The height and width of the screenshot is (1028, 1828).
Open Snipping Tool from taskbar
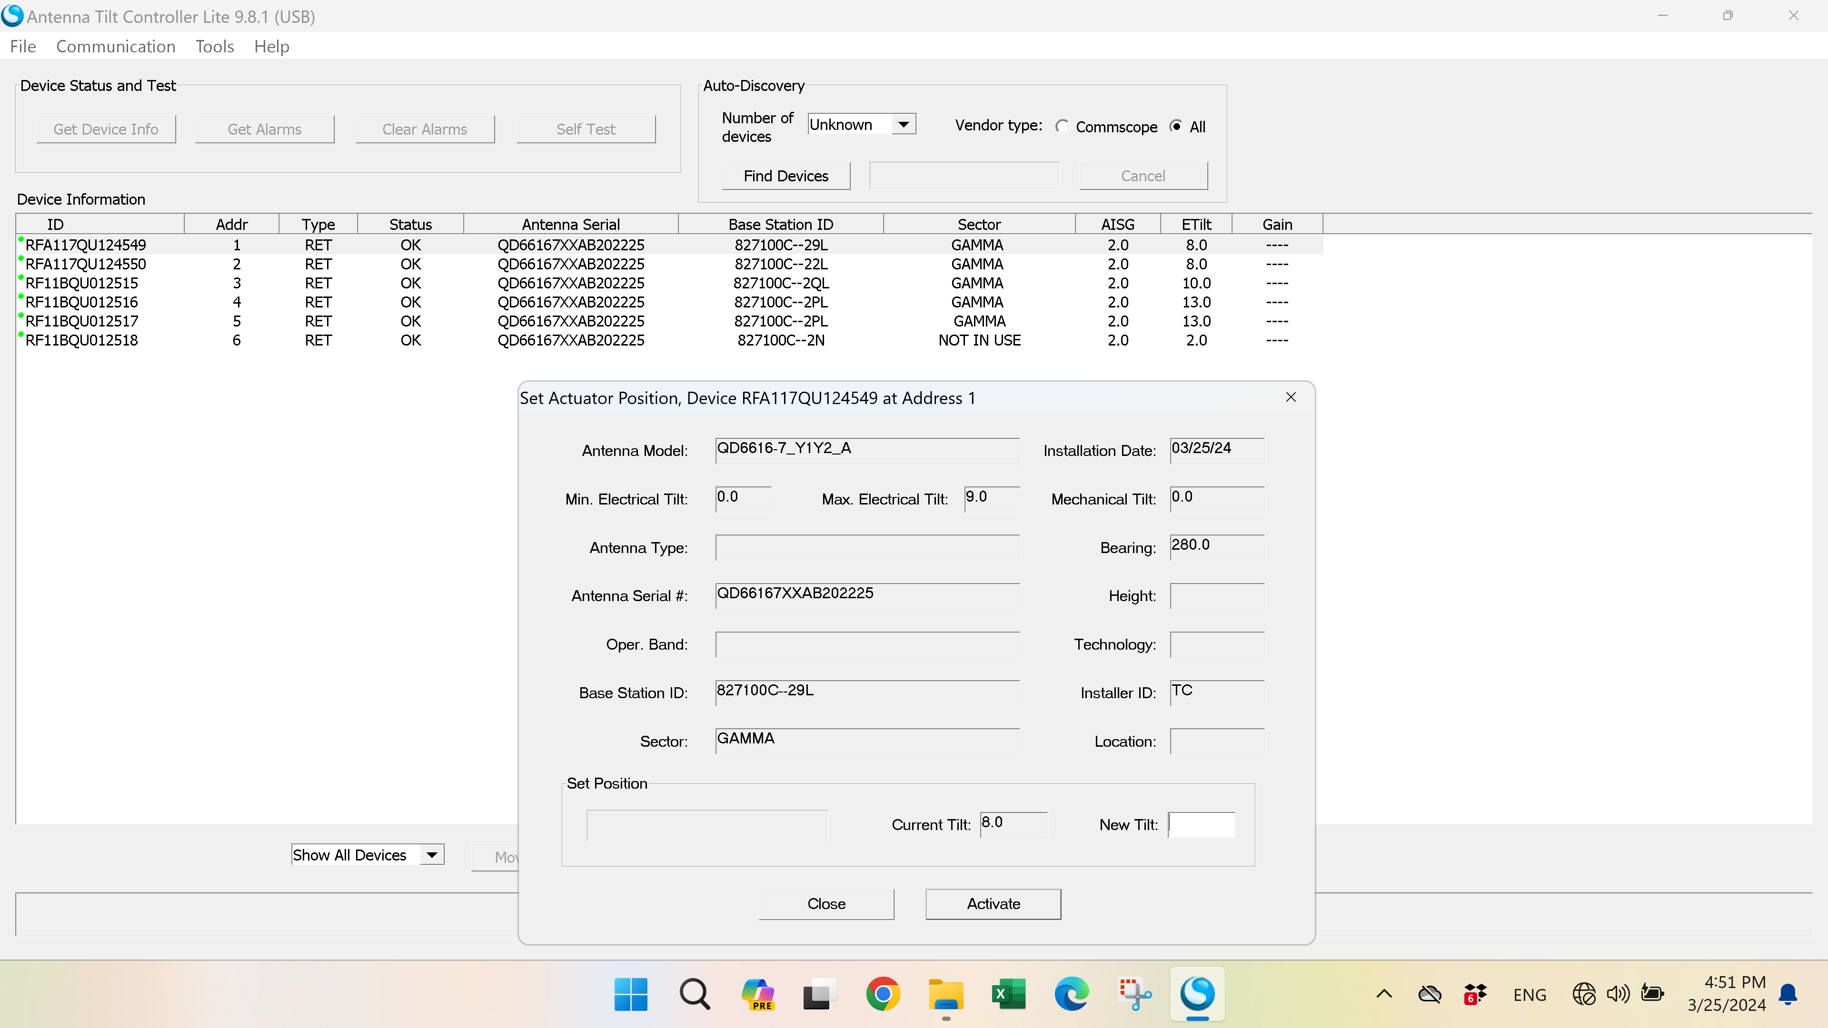1135,994
